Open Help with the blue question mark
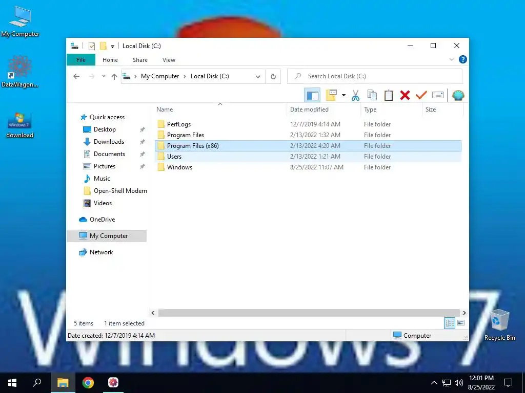 [x=463, y=59]
